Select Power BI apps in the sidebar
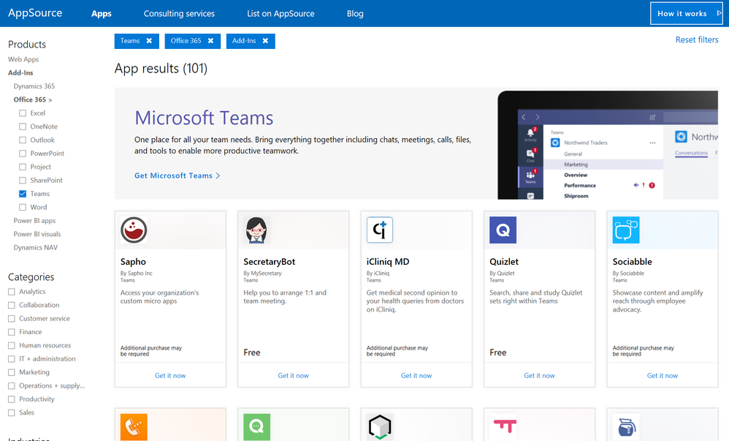729x441 pixels. 34,221
